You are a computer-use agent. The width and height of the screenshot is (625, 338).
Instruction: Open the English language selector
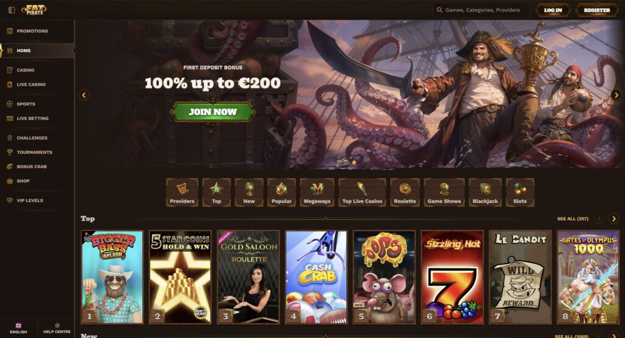tap(18, 328)
